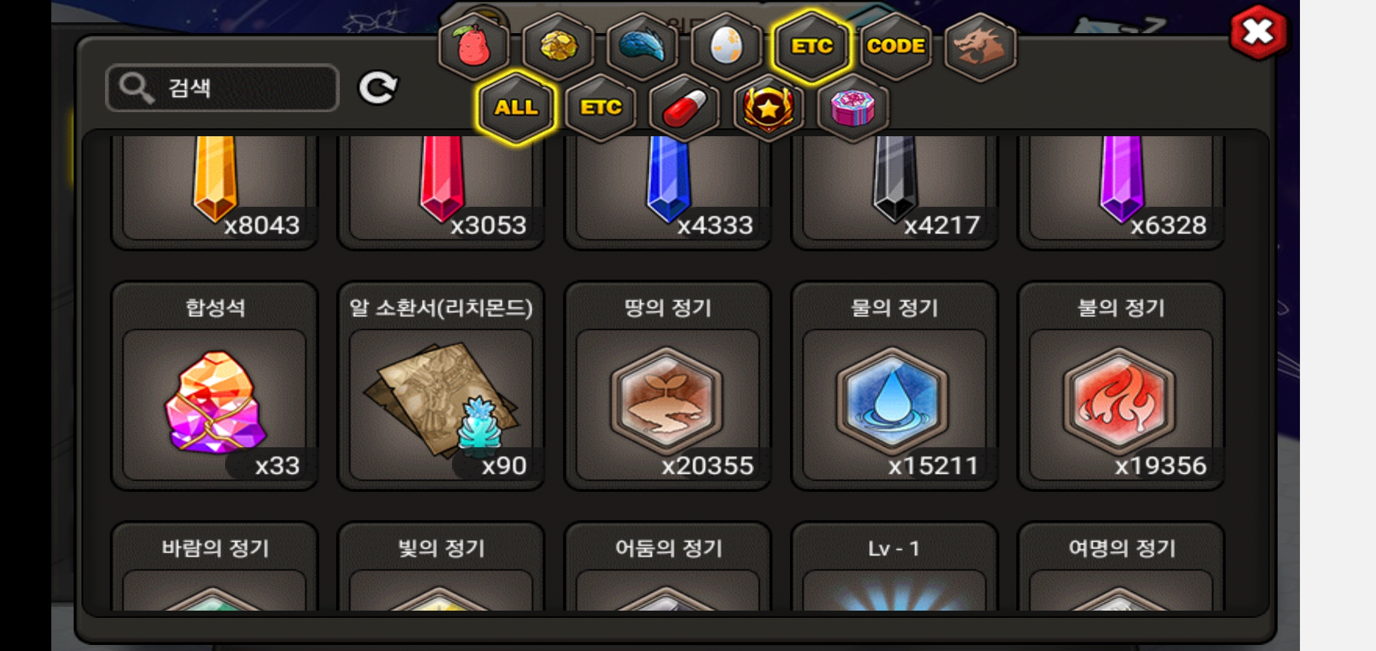1376x651 pixels.
Task: Select 알 소환서(리치몬드) scroll item
Action: (x=441, y=386)
